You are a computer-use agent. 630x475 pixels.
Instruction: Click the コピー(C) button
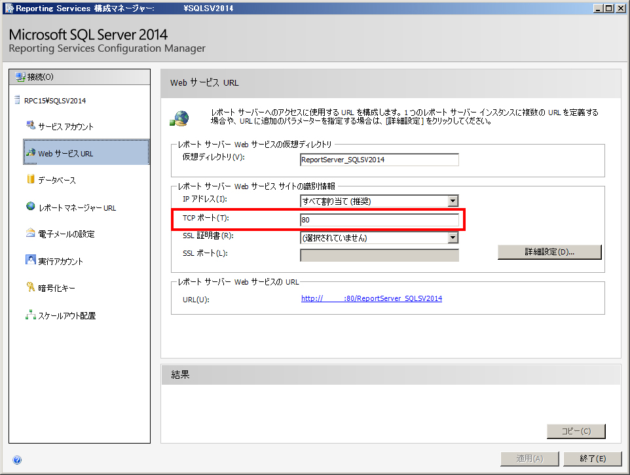point(576,431)
